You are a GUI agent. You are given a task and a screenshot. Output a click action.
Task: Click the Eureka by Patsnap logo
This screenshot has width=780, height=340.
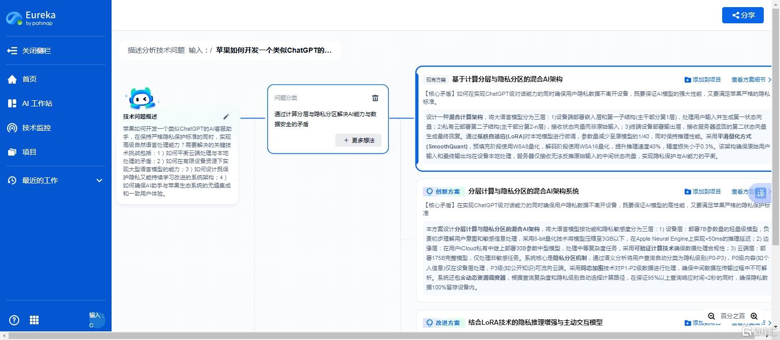tap(31, 18)
